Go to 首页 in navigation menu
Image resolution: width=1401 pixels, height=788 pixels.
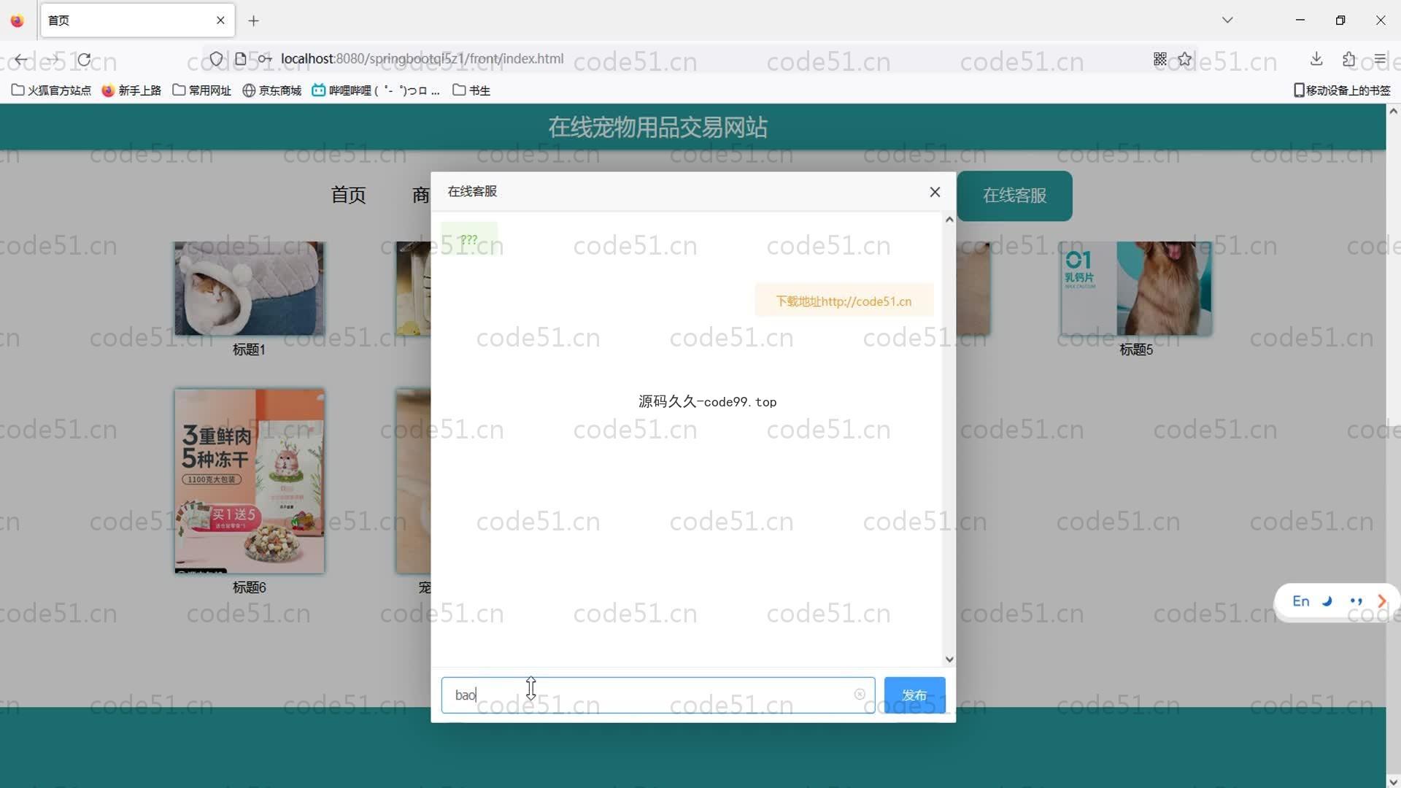coord(348,195)
